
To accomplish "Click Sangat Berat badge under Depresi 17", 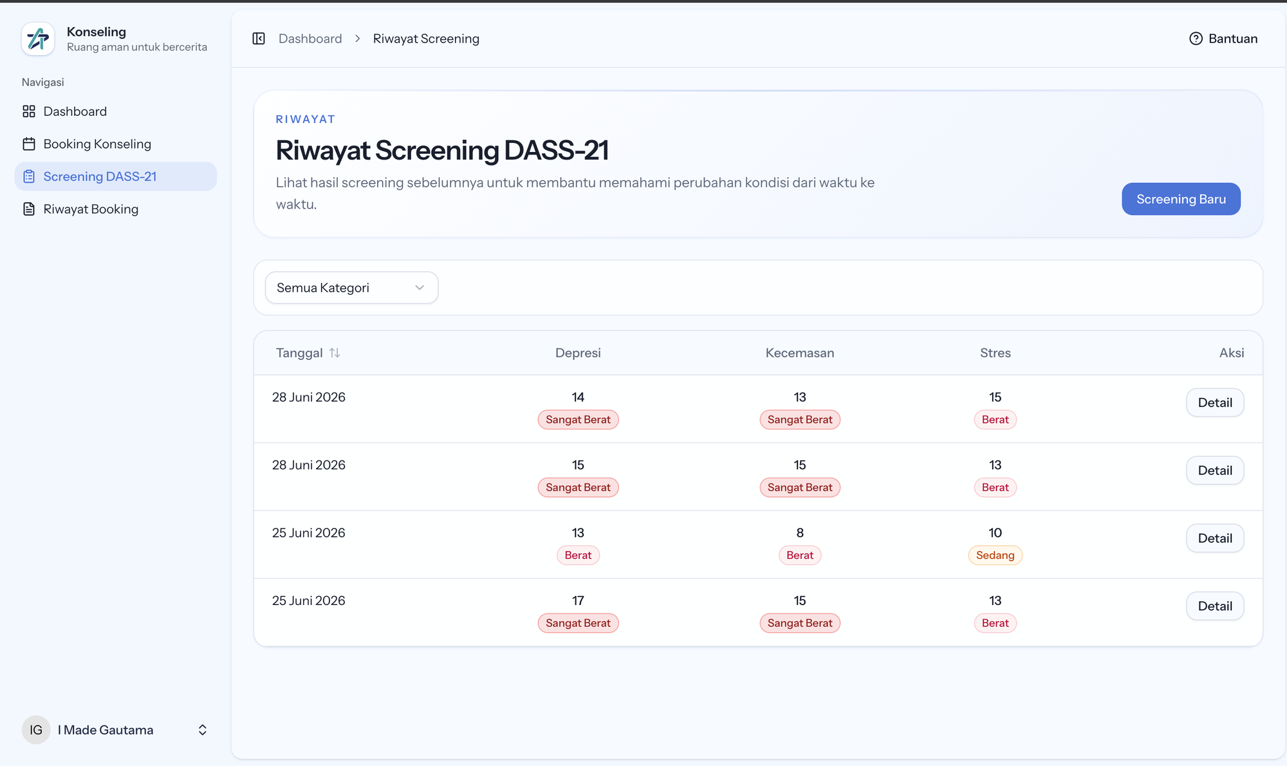I will (578, 623).
